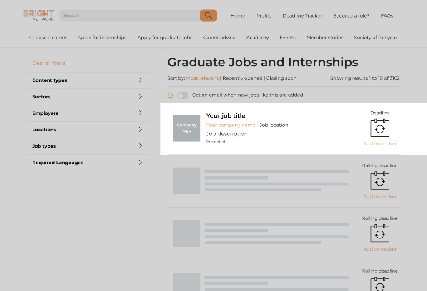Open the Events menu
The image size is (427, 291).
tap(288, 38)
